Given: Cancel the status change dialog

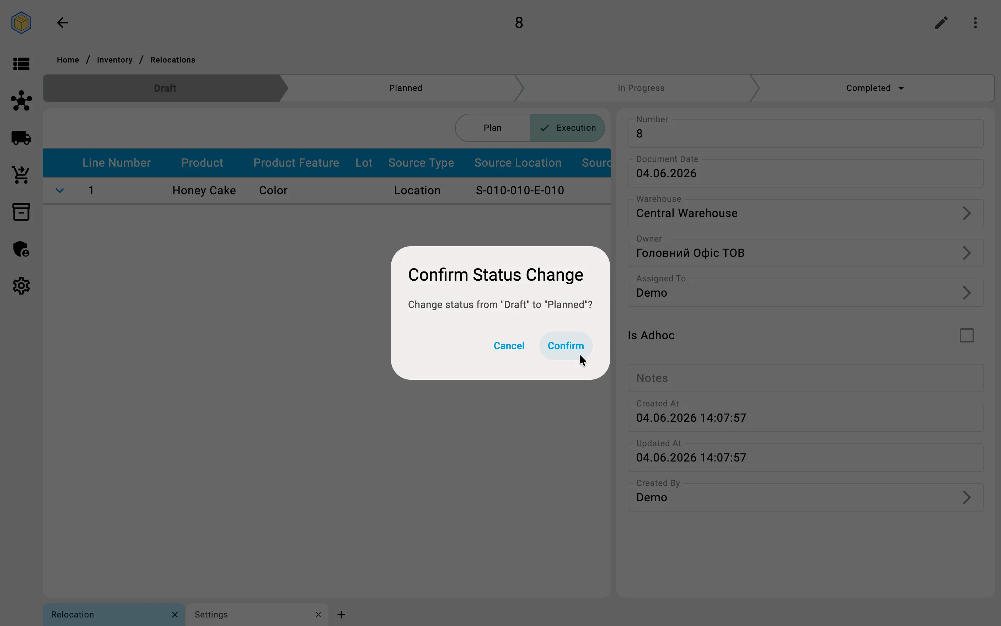Looking at the screenshot, I should pyautogui.click(x=509, y=346).
